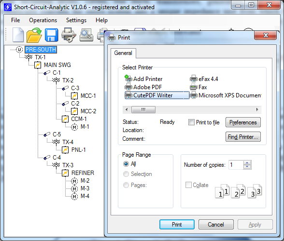Viewport: 284px width, 241px height.
Task: Select the TX-2 transformer icon in tree
Action: [x=56, y=80]
